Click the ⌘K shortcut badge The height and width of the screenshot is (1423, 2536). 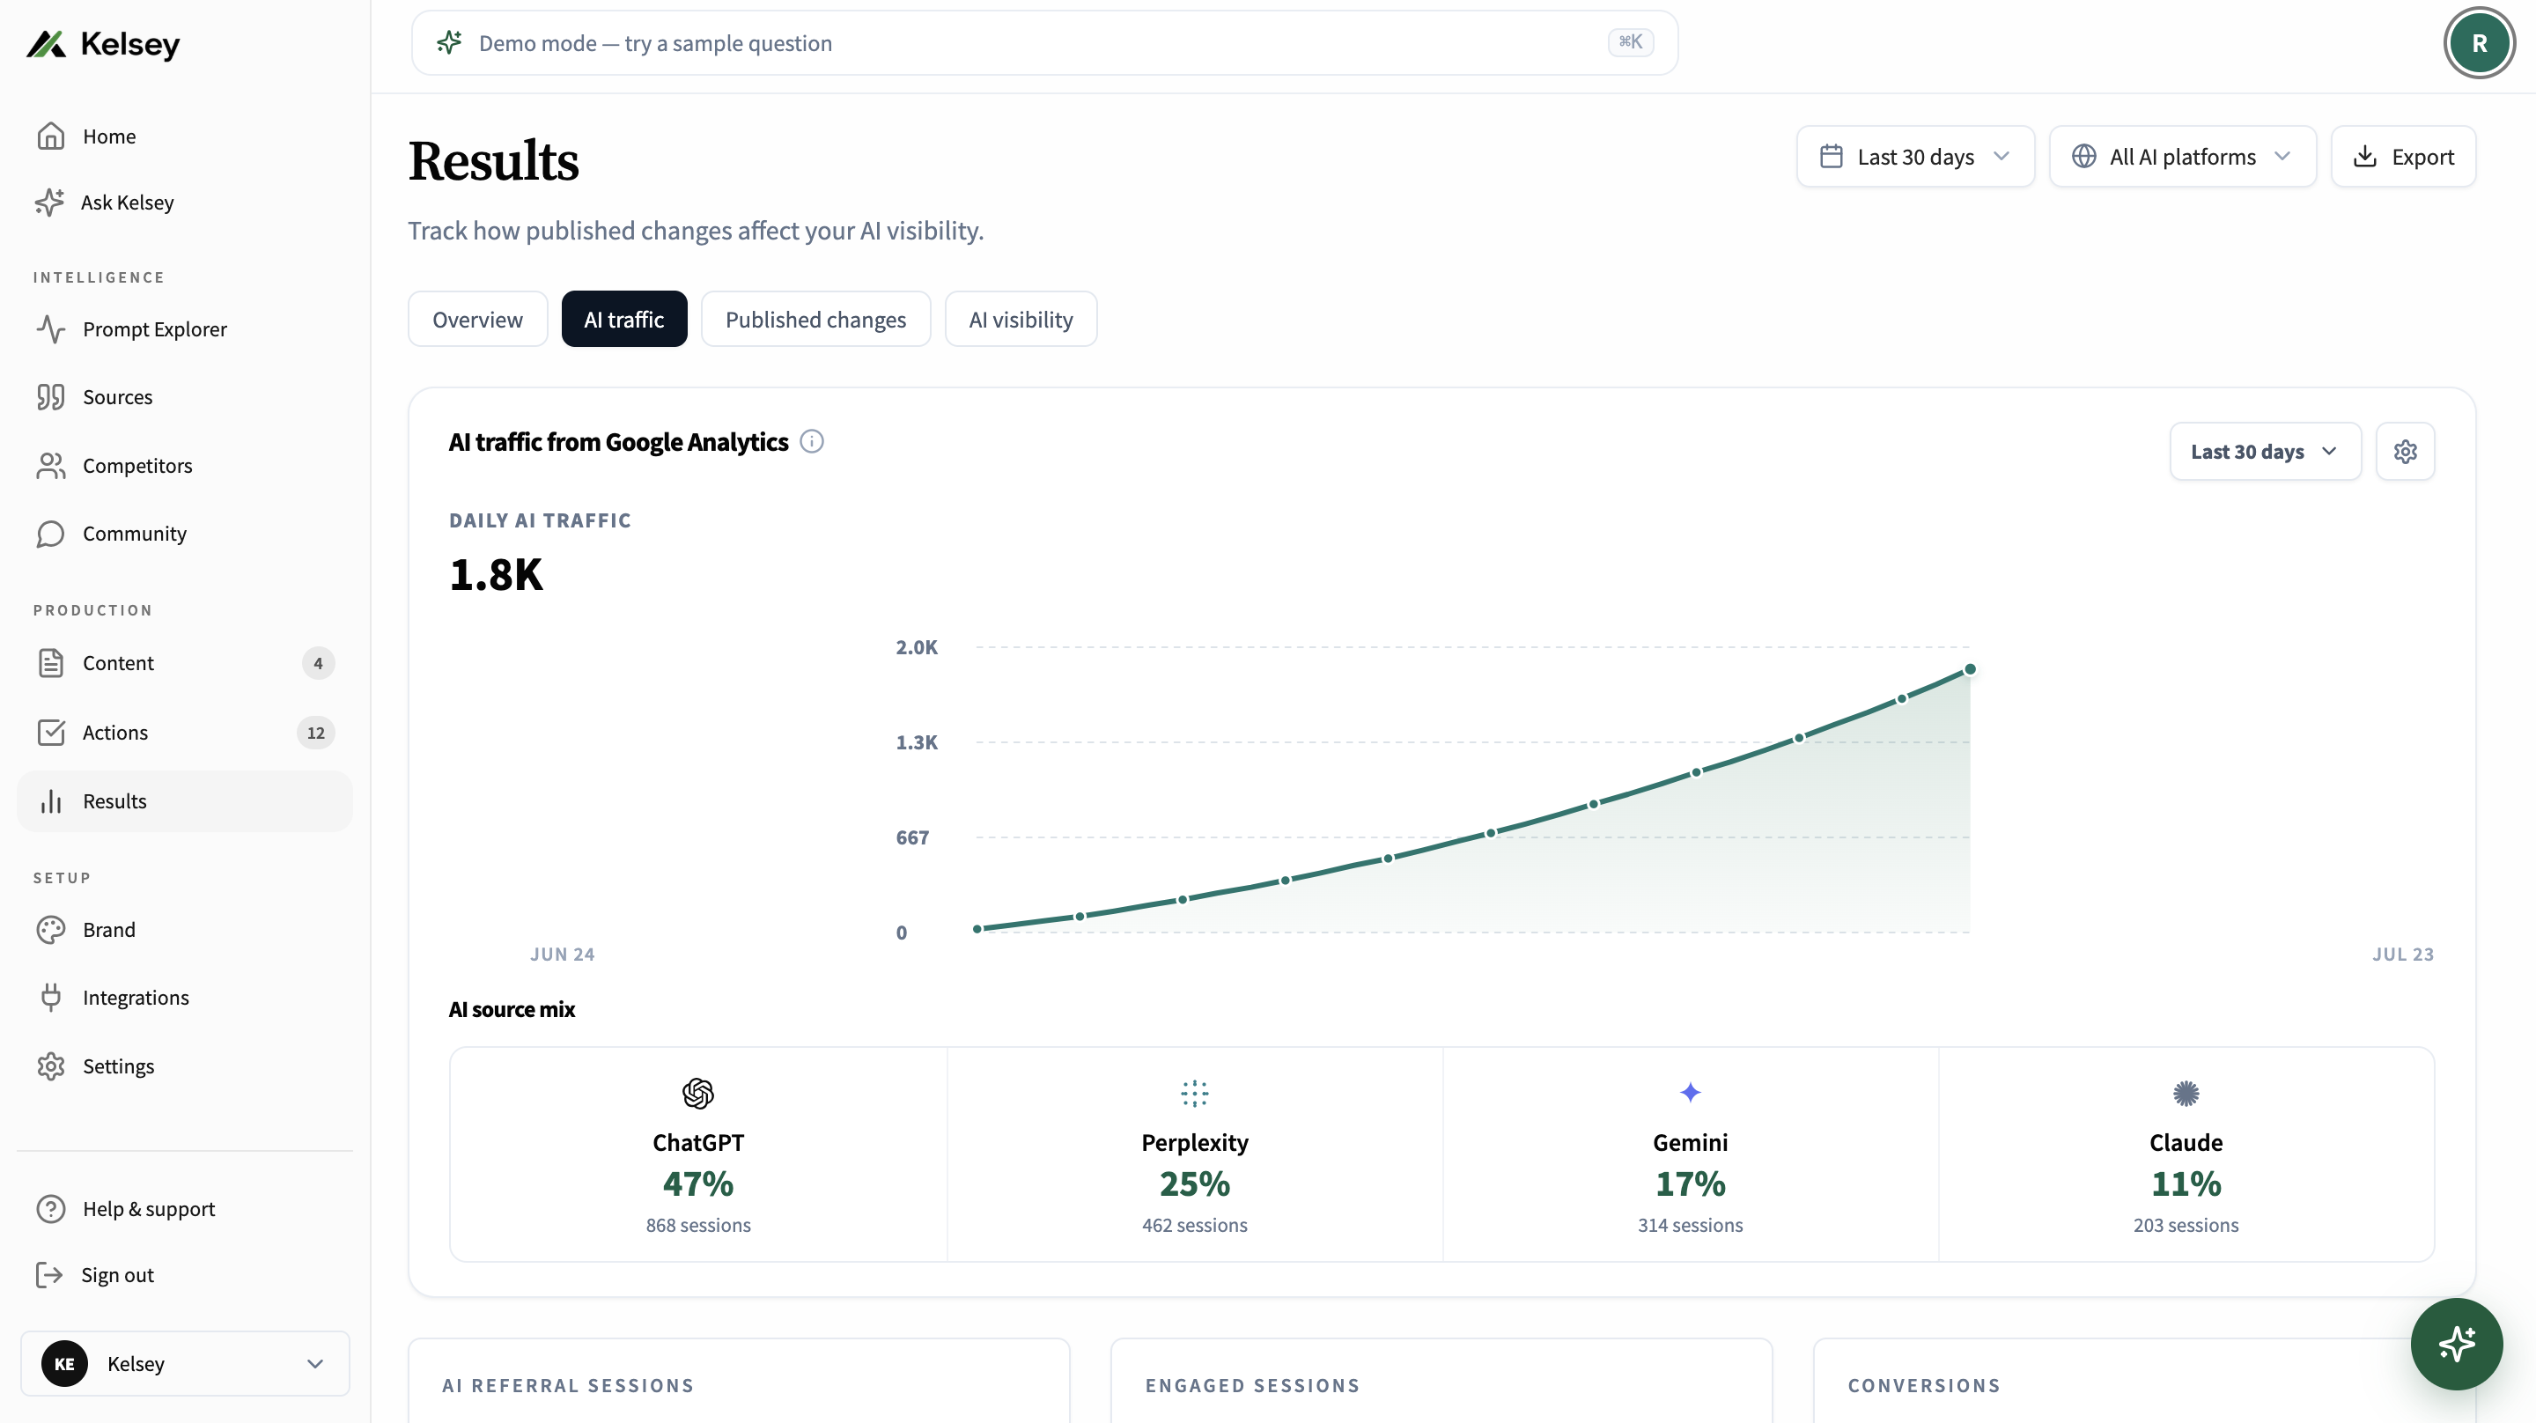coord(1630,41)
